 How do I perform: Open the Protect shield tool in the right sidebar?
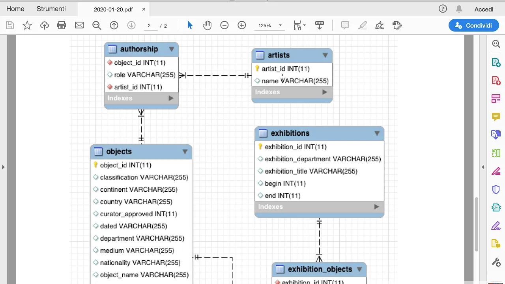[x=496, y=189]
